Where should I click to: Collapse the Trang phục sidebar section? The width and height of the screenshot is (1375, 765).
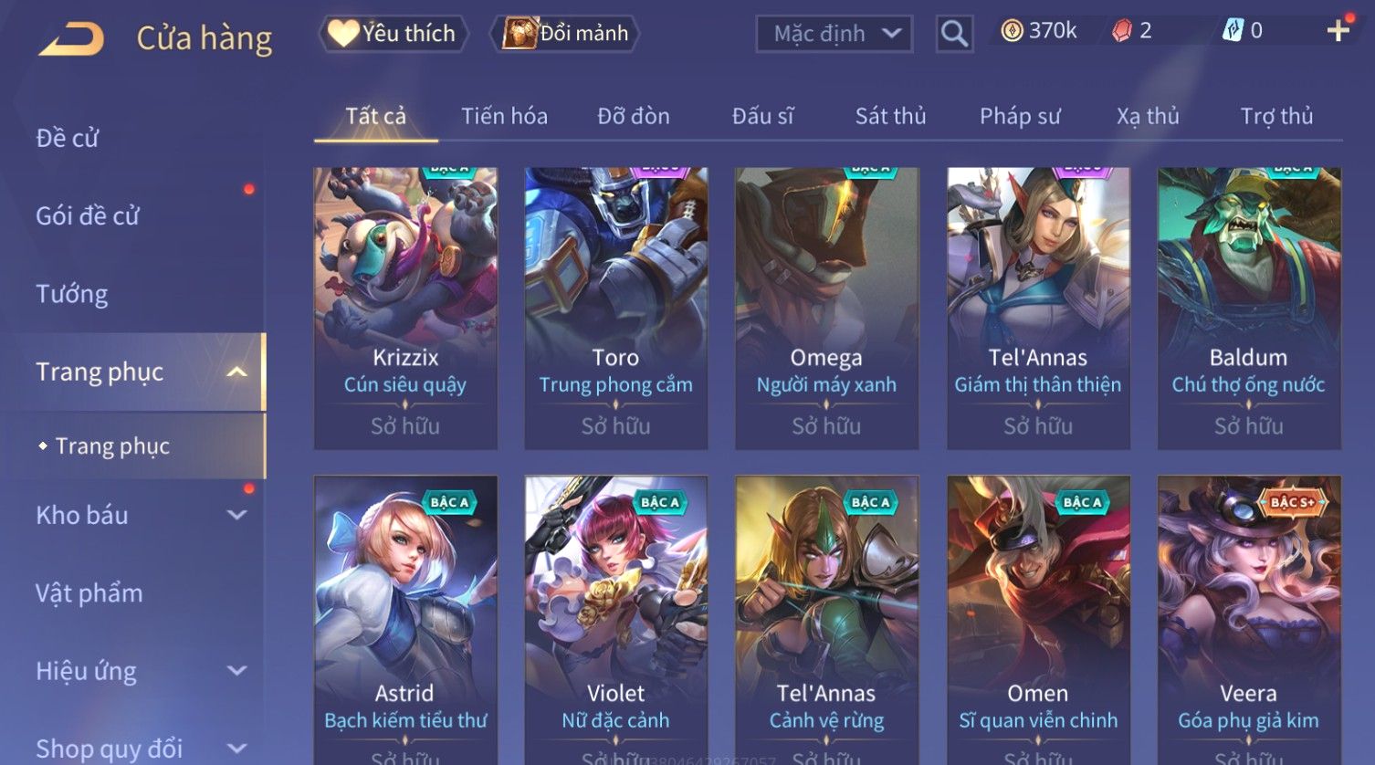[237, 372]
